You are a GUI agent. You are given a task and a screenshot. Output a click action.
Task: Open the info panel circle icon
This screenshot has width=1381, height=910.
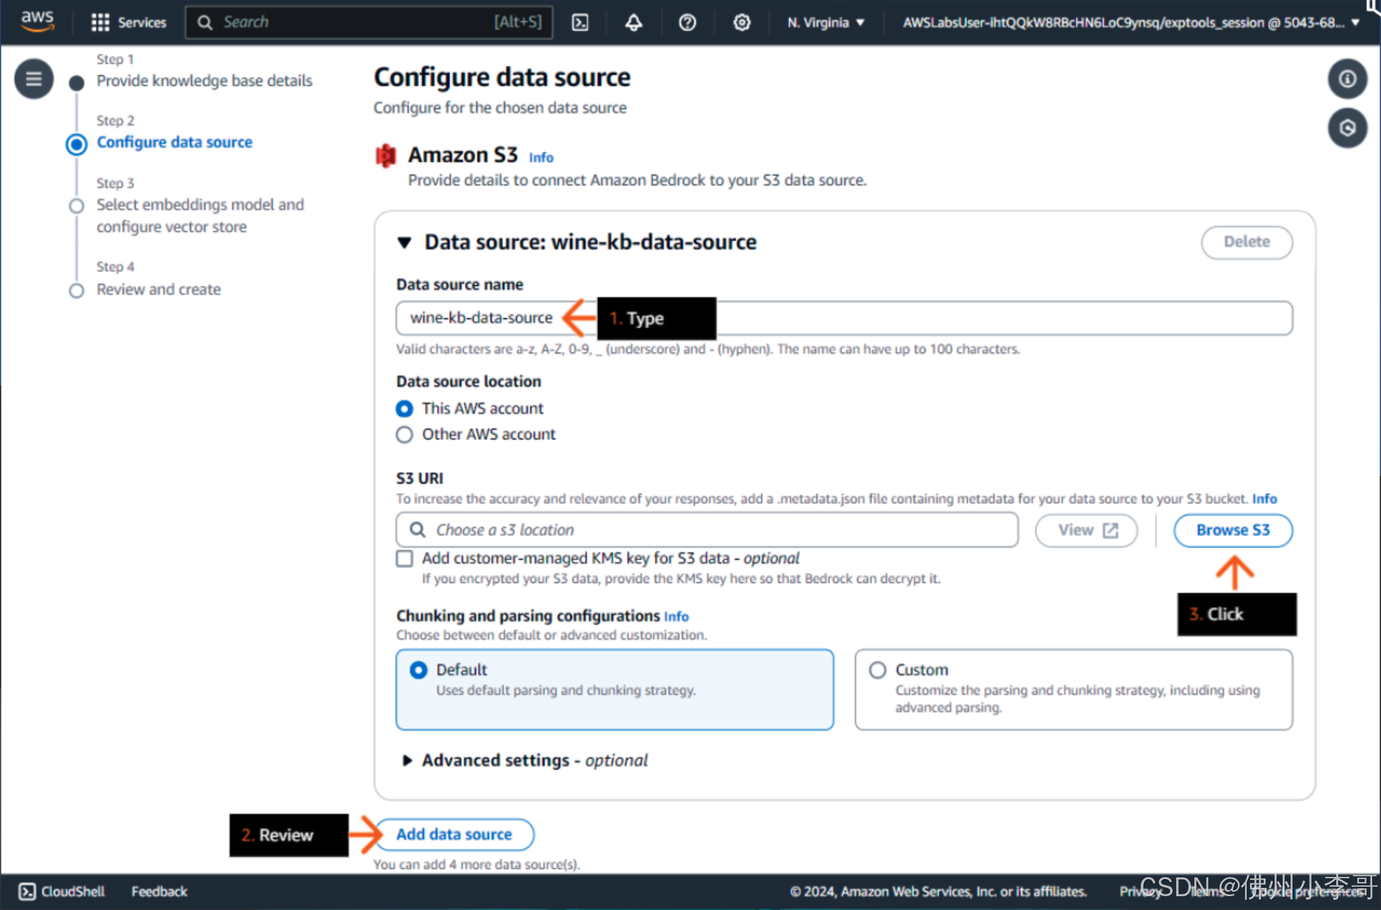click(x=1347, y=78)
